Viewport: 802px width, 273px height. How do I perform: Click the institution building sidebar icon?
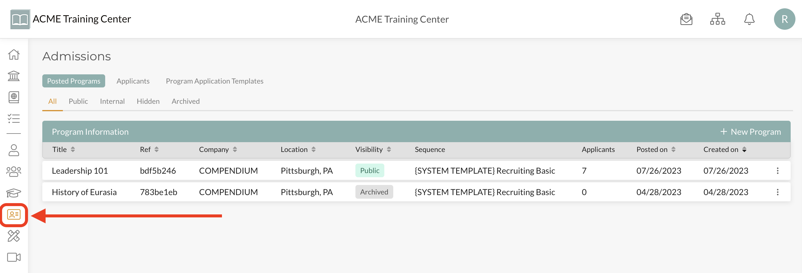14,76
